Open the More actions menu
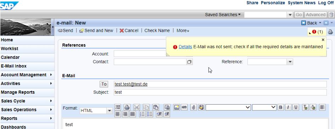Viewport: 335px width, 129px height. [x=183, y=31]
